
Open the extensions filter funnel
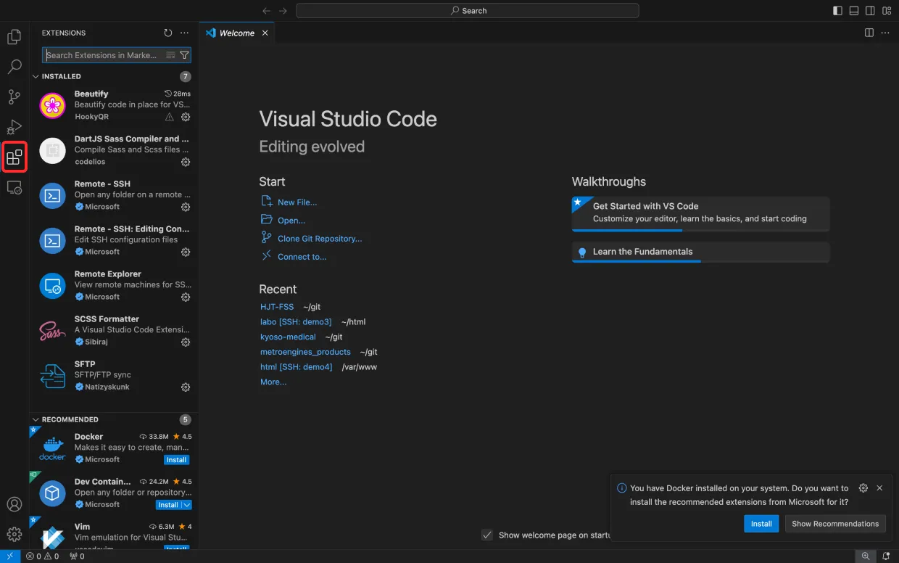pos(184,55)
